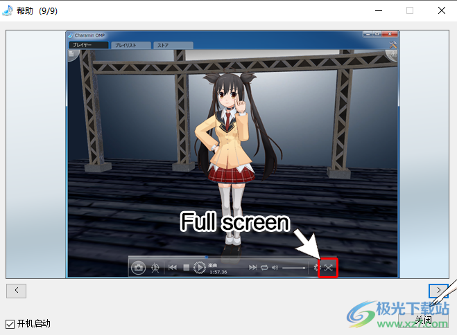The width and height of the screenshot is (457, 335).
Task: Click the full screen icon in player bar
Action: coord(328,268)
